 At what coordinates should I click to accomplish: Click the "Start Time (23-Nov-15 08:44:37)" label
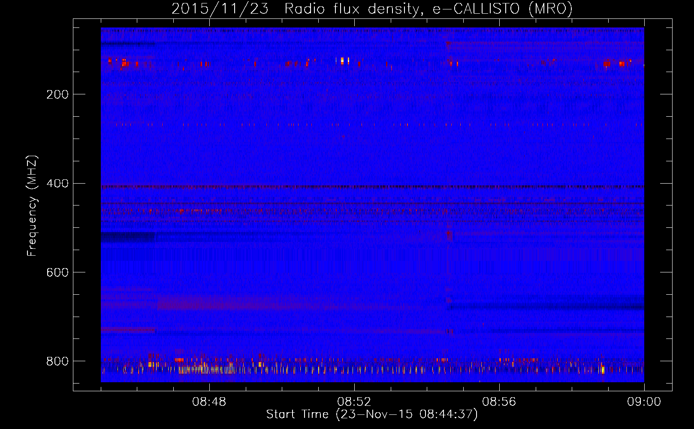[x=372, y=414]
